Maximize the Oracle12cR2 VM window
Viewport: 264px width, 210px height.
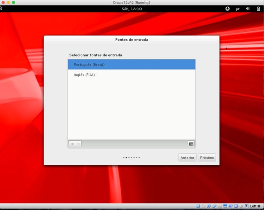(14, 2)
